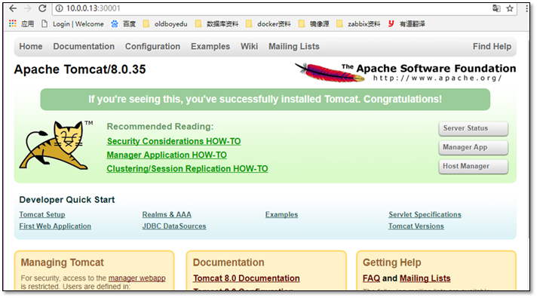Open the Login | Welcome bookmark

(72, 23)
